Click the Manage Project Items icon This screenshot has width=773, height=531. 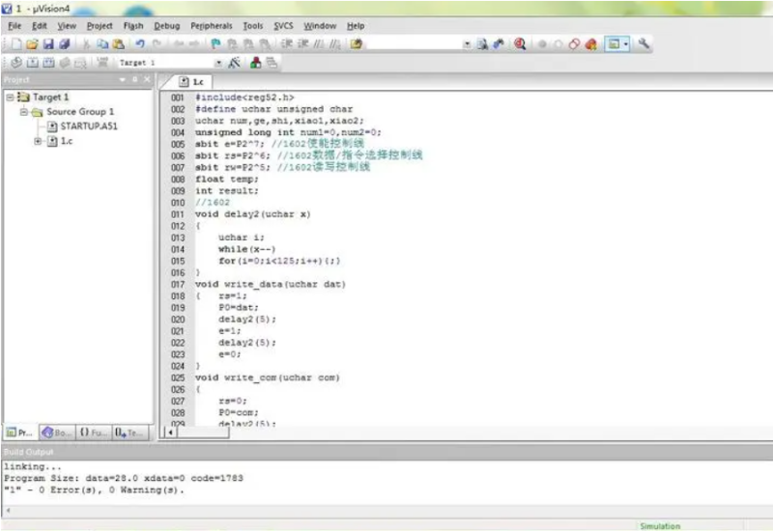point(256,63)
